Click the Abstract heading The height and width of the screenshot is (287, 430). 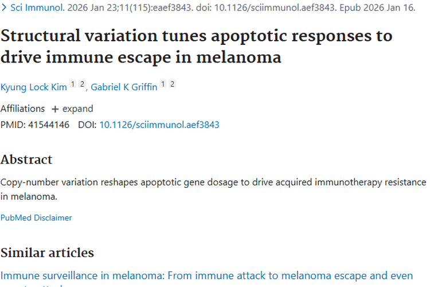(26, 160)
